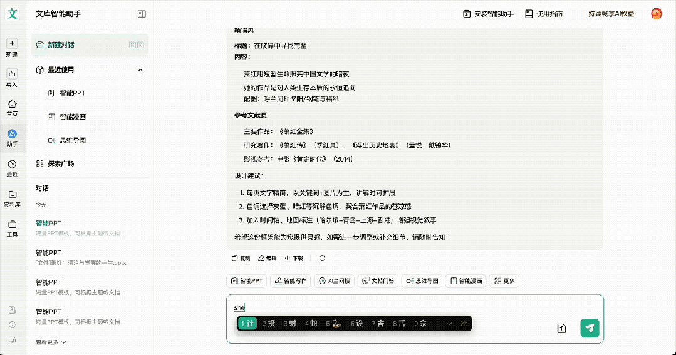Select 智能PPT chip above the input box
Viewport: 676px width, 355px height.
pos(247,281)
